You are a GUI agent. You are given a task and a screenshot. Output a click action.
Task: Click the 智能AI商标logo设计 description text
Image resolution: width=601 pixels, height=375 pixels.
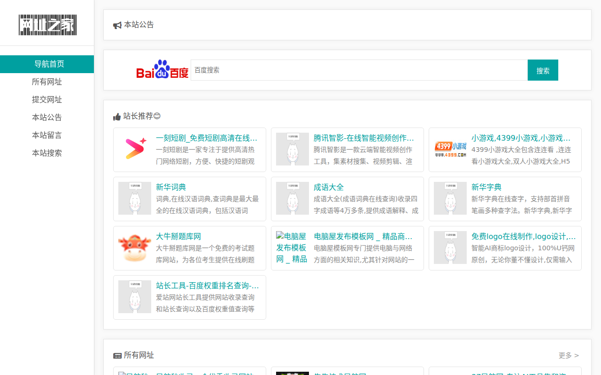pos(524,254)
